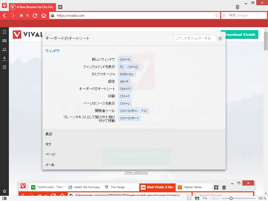This screenshot has width=268, height=201.
Task: Click the Vivaldi logo on the webpage
Action: 27,35
